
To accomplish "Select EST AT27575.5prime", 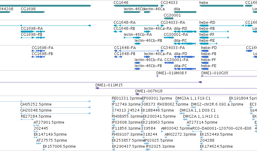I will [51, 140].
